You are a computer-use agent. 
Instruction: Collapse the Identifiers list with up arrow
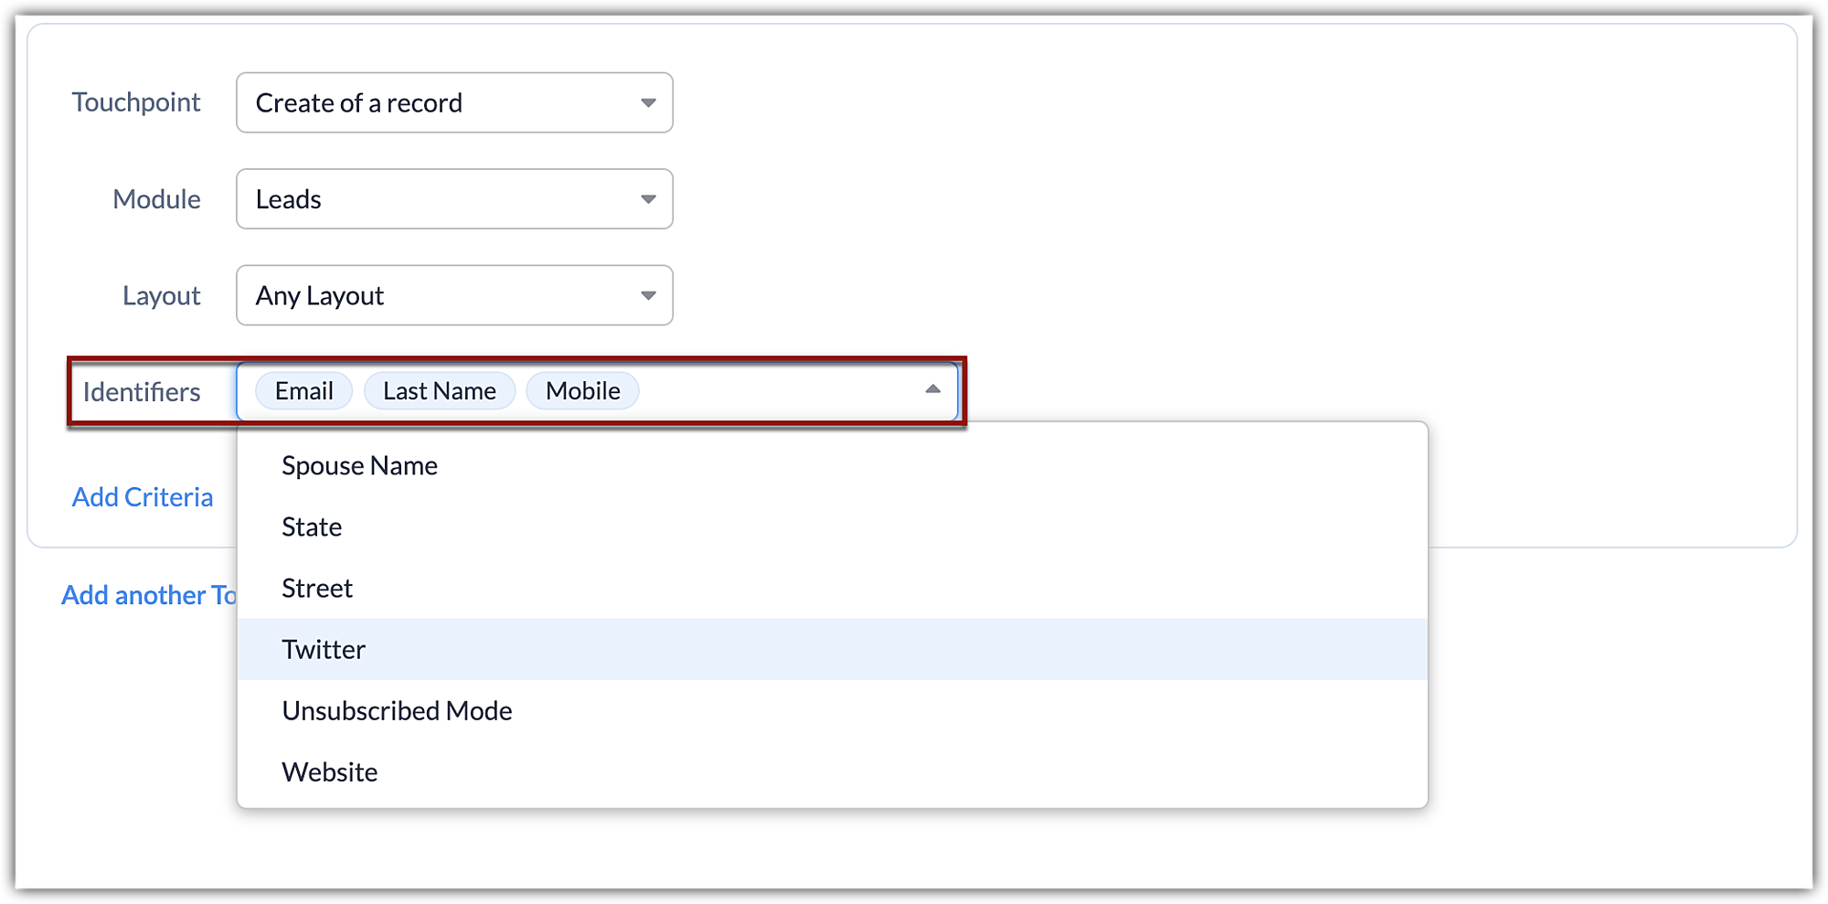pyautogui.click(x=932, y=390)
